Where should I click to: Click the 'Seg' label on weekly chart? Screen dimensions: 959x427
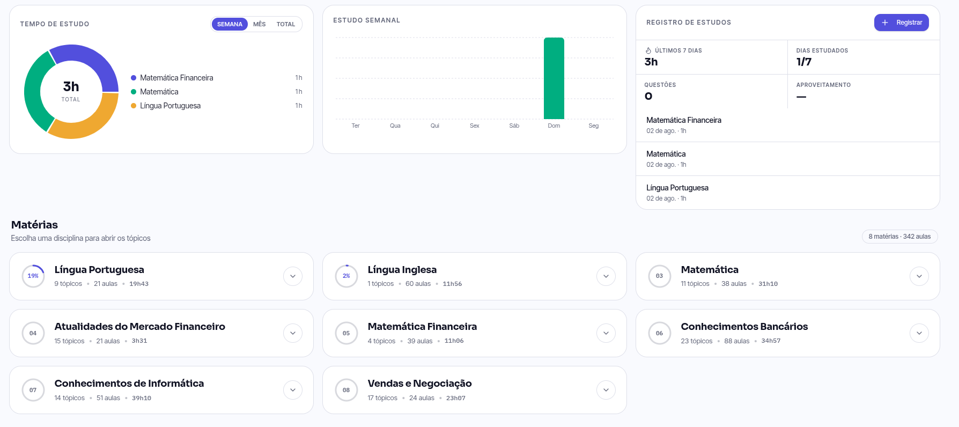click(594, 126)
